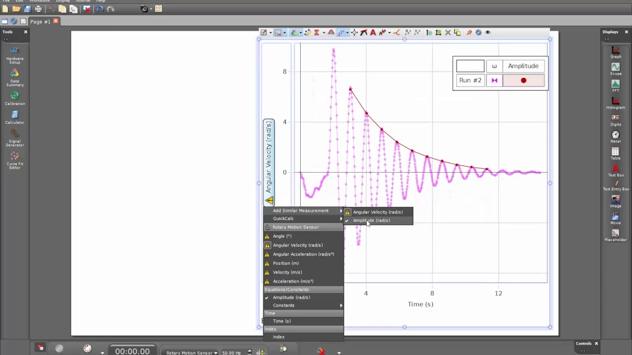Viewport: 632px width, 355px height.
Task: Click the save floppy disk icon
Action: [27, 9]
